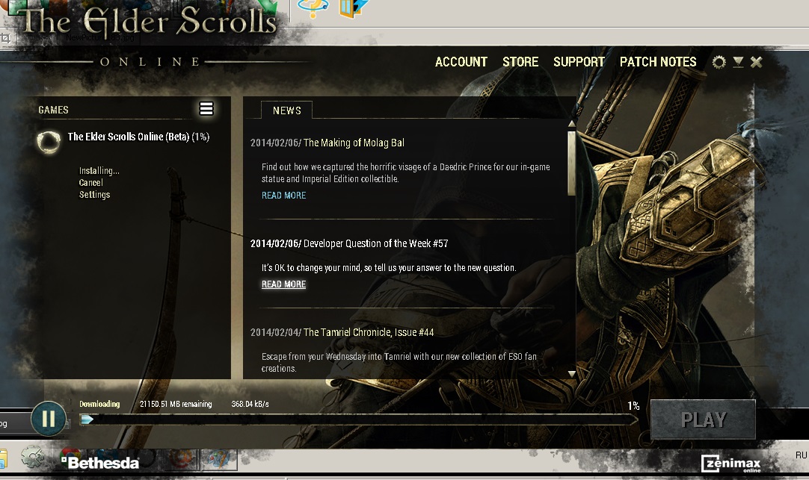The height and width of the screenshot is (480, 809).
Task: Open the Store page
Action: coord(520,62)
